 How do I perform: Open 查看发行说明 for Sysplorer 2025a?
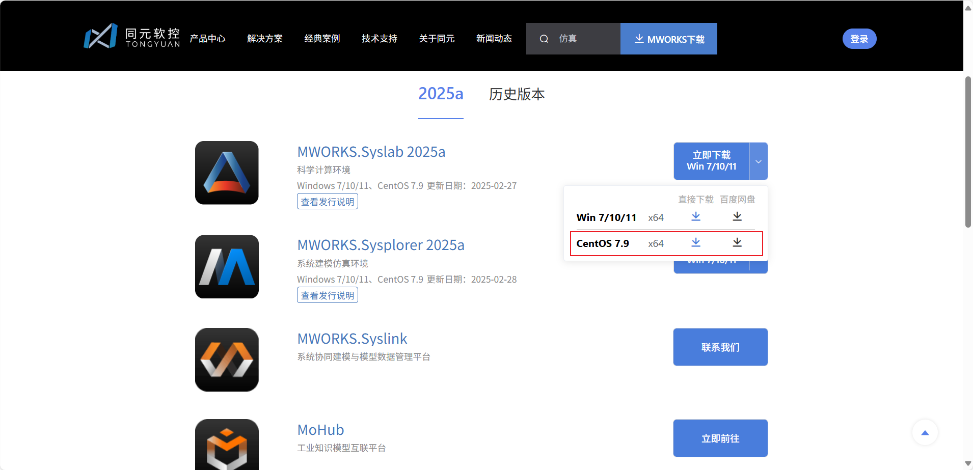tap(328, 295)
